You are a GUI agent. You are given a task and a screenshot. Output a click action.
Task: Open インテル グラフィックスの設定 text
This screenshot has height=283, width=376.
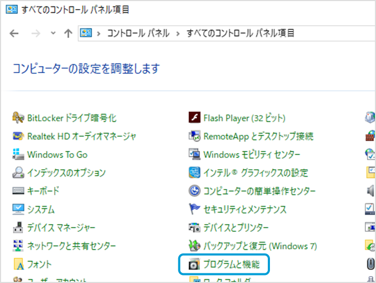(255, 173)
